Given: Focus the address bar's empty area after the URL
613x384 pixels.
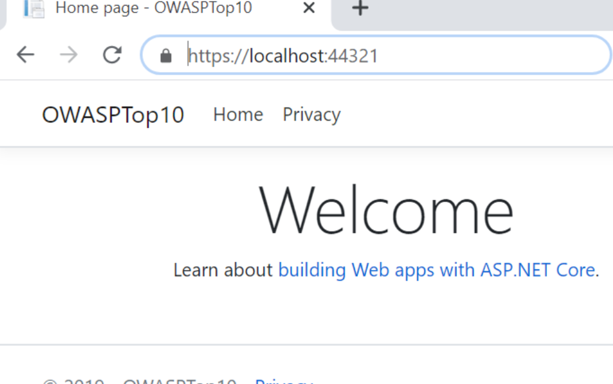Looking at the screenshot, I should tap(492, 56).
